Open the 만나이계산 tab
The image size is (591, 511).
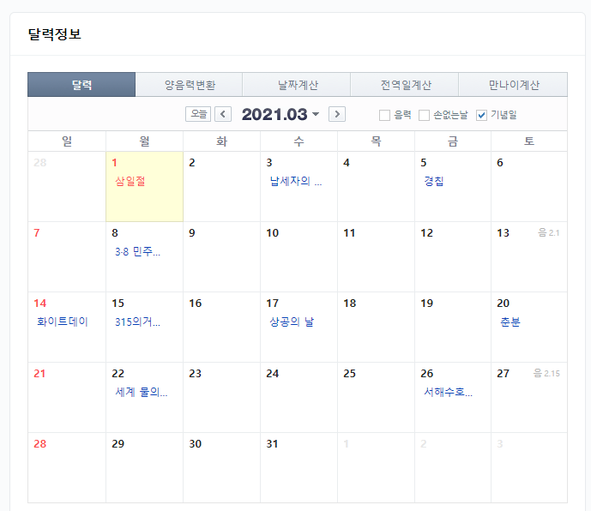click(513, 85)
